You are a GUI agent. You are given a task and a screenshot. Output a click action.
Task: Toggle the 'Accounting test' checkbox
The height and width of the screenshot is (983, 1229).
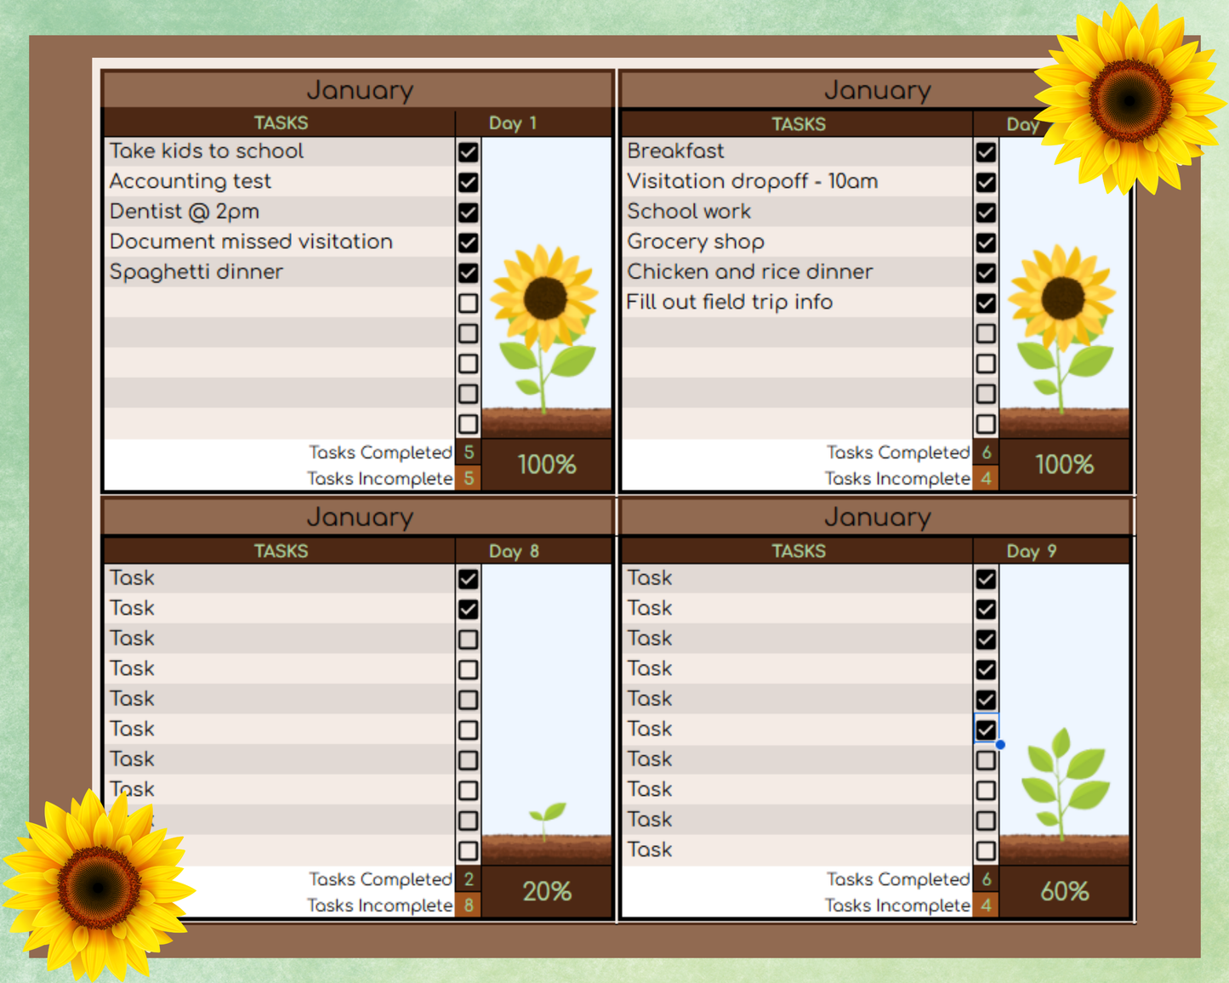point(468,182)
